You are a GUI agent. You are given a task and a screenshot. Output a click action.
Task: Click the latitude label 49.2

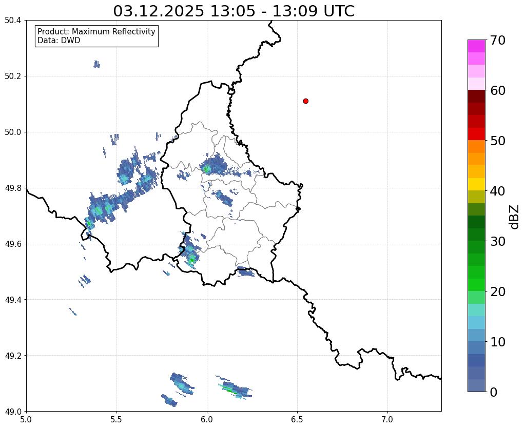pos(13,356)
